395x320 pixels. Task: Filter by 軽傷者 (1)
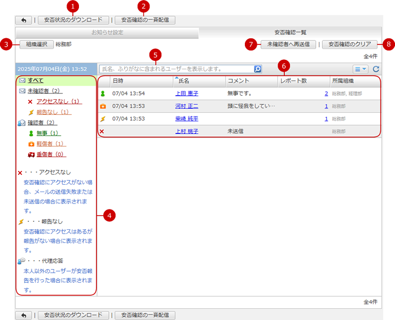[x=51, y=144]
